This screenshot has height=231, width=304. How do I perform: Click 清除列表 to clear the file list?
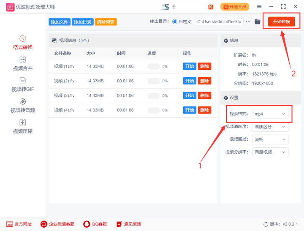[x=106, y=22]
